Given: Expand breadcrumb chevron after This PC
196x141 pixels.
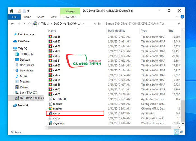Looking at the screenshot, I should [51, 24].
